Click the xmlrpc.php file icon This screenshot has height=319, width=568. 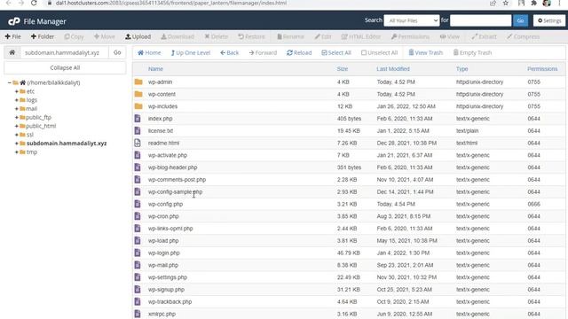pos(138,314)
